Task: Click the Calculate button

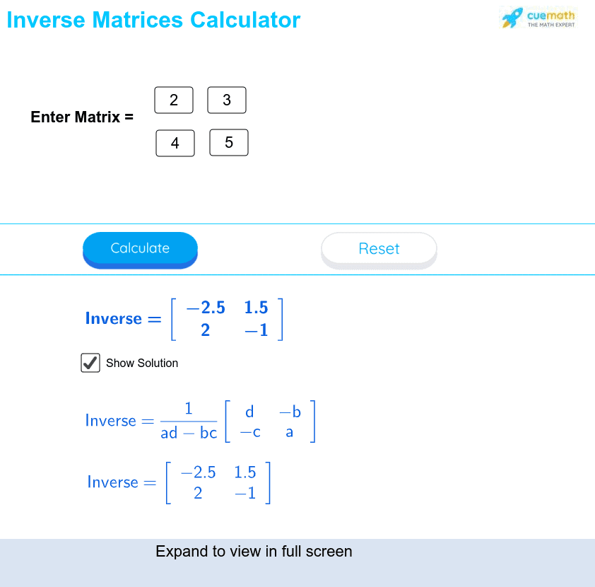Action: [140, 250]
